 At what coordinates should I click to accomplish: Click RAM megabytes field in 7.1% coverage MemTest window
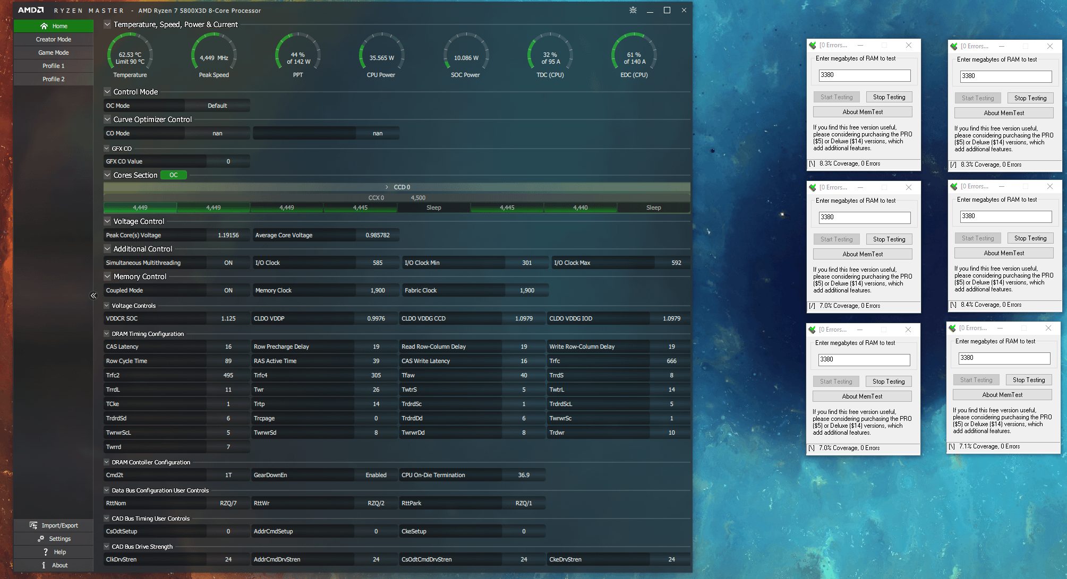click(1004, 358)
